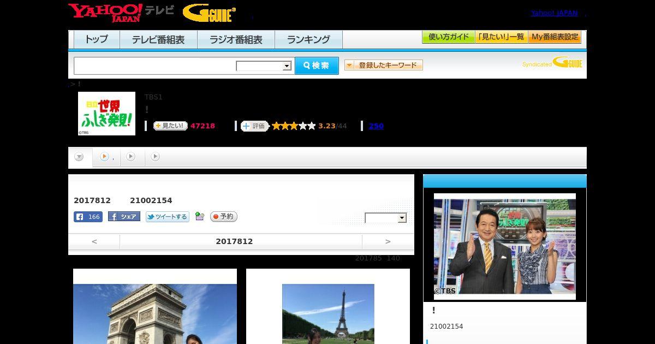Viewport: 655px width, 344px height.
Task: Open the Yahoo! JAPAN link
Action: pos(554,13)
